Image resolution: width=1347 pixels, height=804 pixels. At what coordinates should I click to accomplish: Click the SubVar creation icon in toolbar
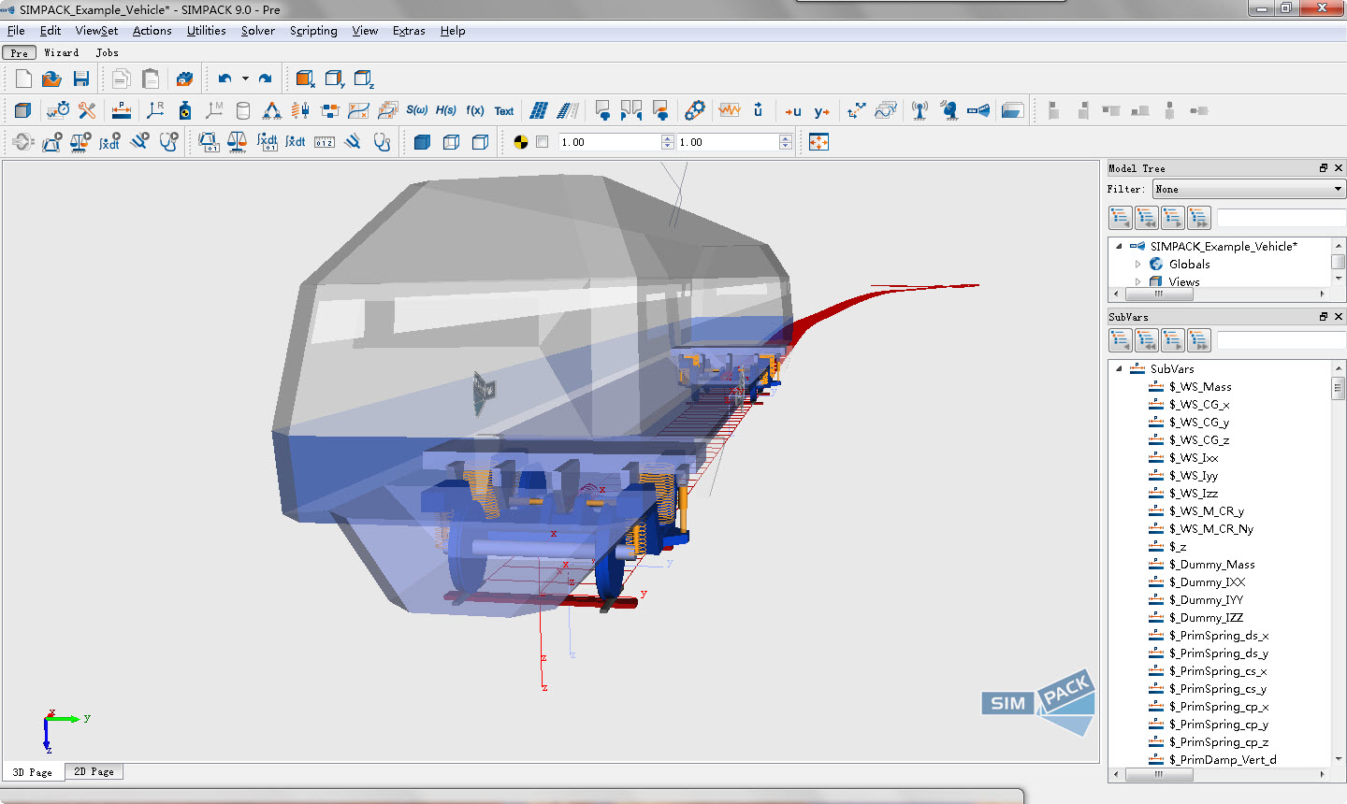pyautogui.click(x=122, y=110)
